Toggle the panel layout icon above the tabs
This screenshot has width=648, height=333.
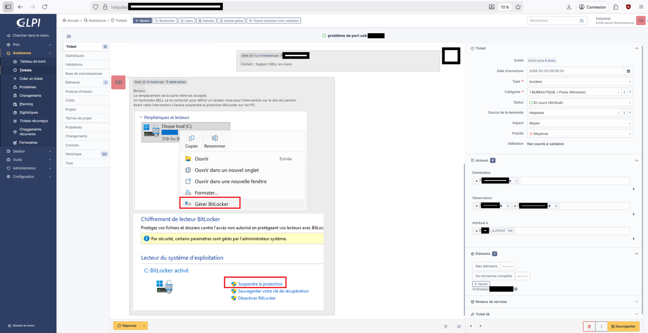[x=69, y=36]
